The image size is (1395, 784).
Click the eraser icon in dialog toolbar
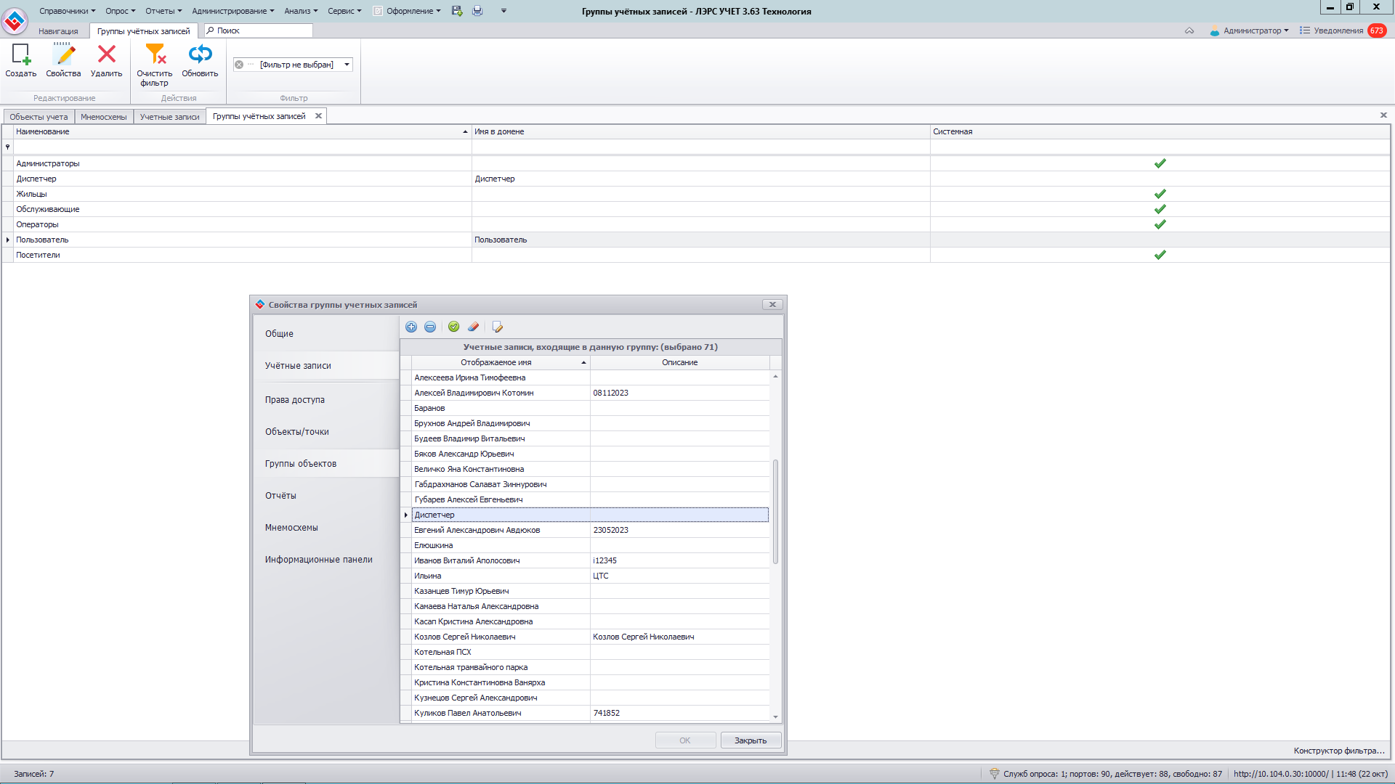[x=474, y=327]
